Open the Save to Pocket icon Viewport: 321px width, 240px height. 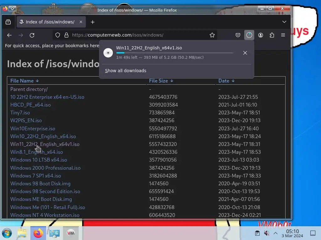pyautogui.click(x=238, y=35)
